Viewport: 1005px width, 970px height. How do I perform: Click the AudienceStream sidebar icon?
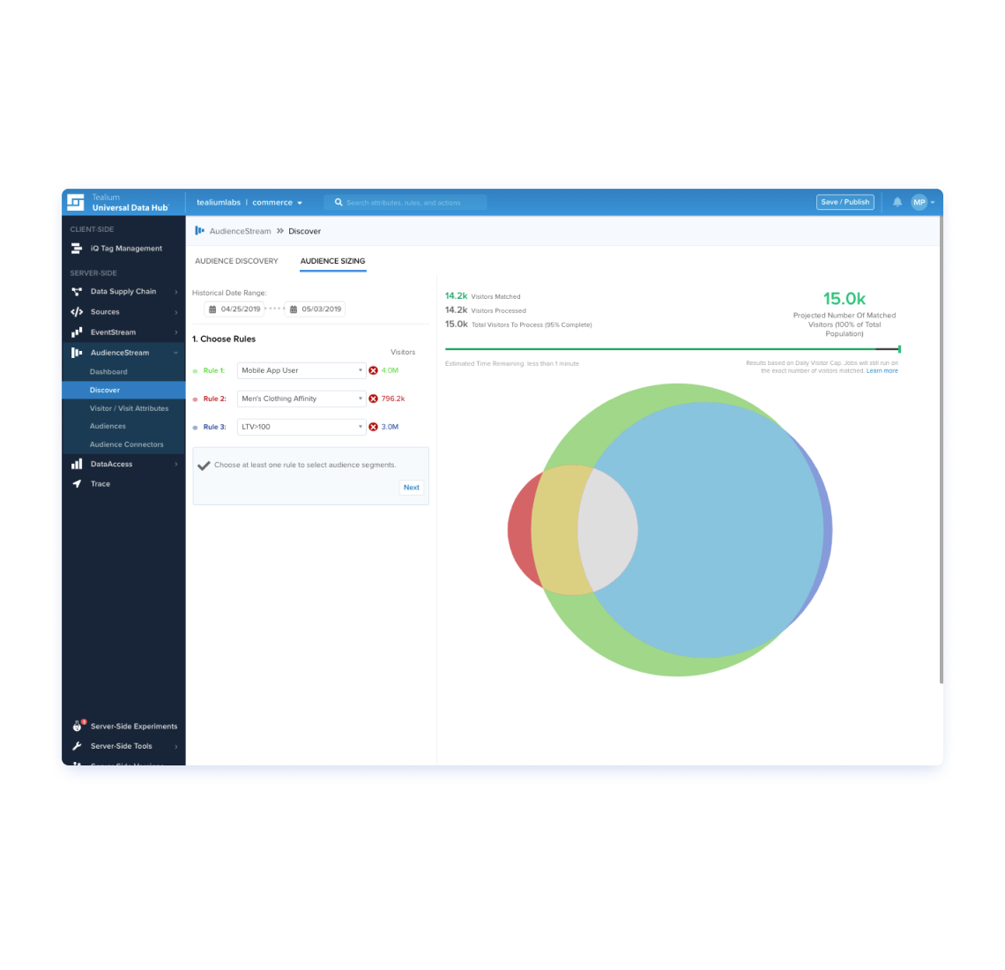(77, 353)
